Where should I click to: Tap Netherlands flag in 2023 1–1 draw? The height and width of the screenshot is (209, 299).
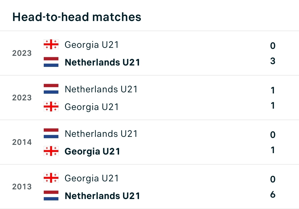[x=51, y=89]
